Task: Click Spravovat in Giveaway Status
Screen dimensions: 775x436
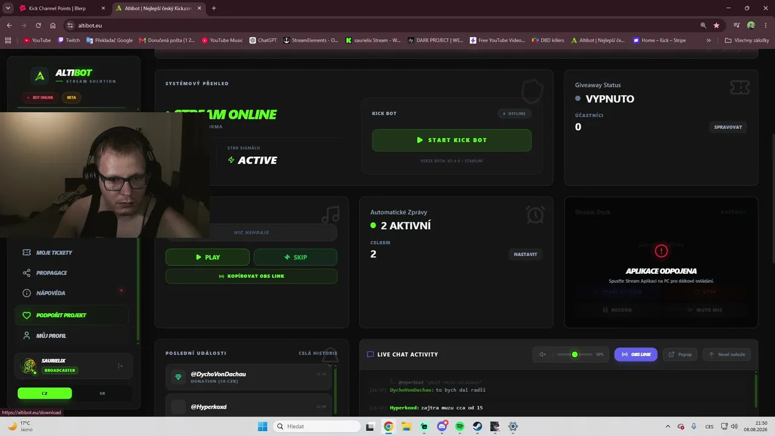Action: pos(728,127)
